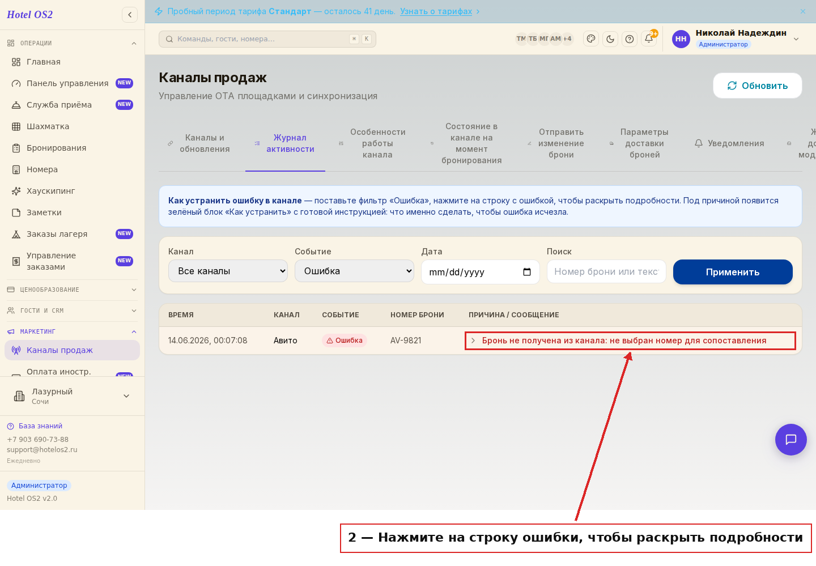Viewport: 816px width, 566px height.
Task: Open Хаускипинг
Action: pyautogui.click(x=72, y=191)
